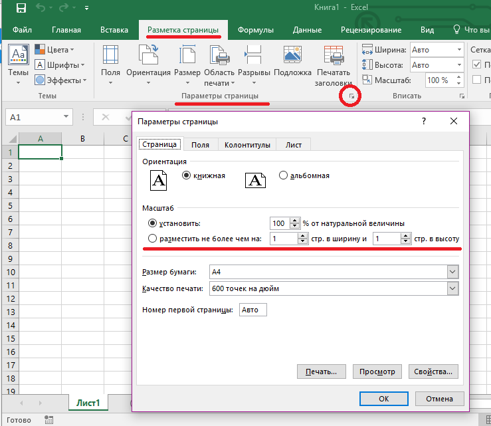The height and width of the screenshot is (426, 491).
Task: Click the ribbon Масштаб 100% spinner
Action: click(458, 80)
